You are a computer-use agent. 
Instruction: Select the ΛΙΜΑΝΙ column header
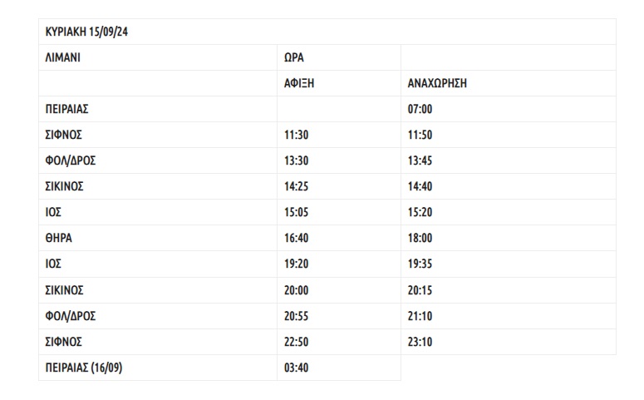[63, 58]
